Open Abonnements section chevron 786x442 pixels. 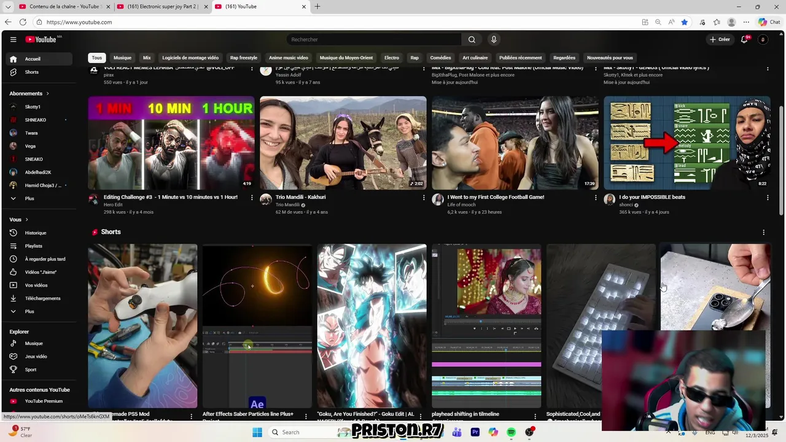47,93
